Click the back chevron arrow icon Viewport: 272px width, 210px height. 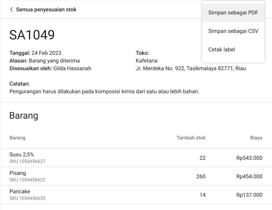[11, 9]
